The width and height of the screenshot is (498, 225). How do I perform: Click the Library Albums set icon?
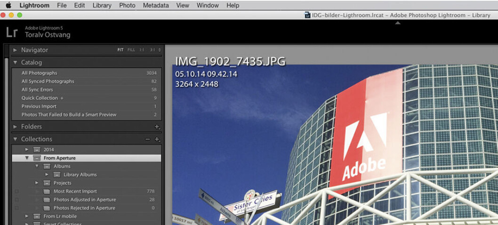(56, 175)
